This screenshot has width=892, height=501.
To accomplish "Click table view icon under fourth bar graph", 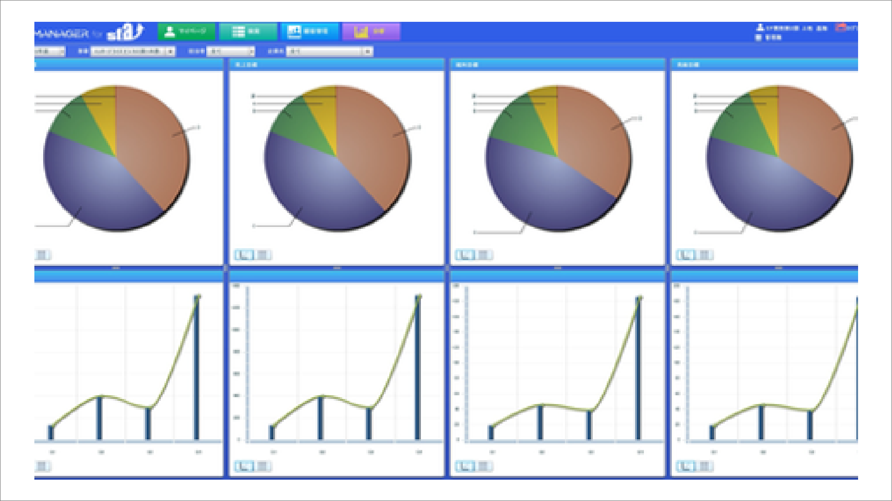I will click(x=705, y=466).
